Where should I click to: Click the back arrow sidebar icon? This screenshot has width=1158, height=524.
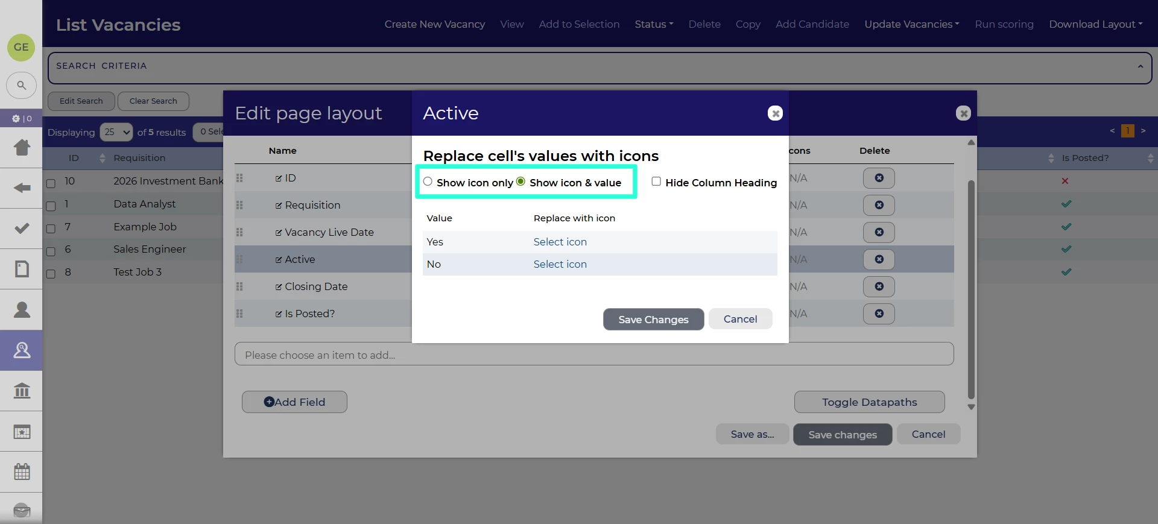tap(22, 188)
